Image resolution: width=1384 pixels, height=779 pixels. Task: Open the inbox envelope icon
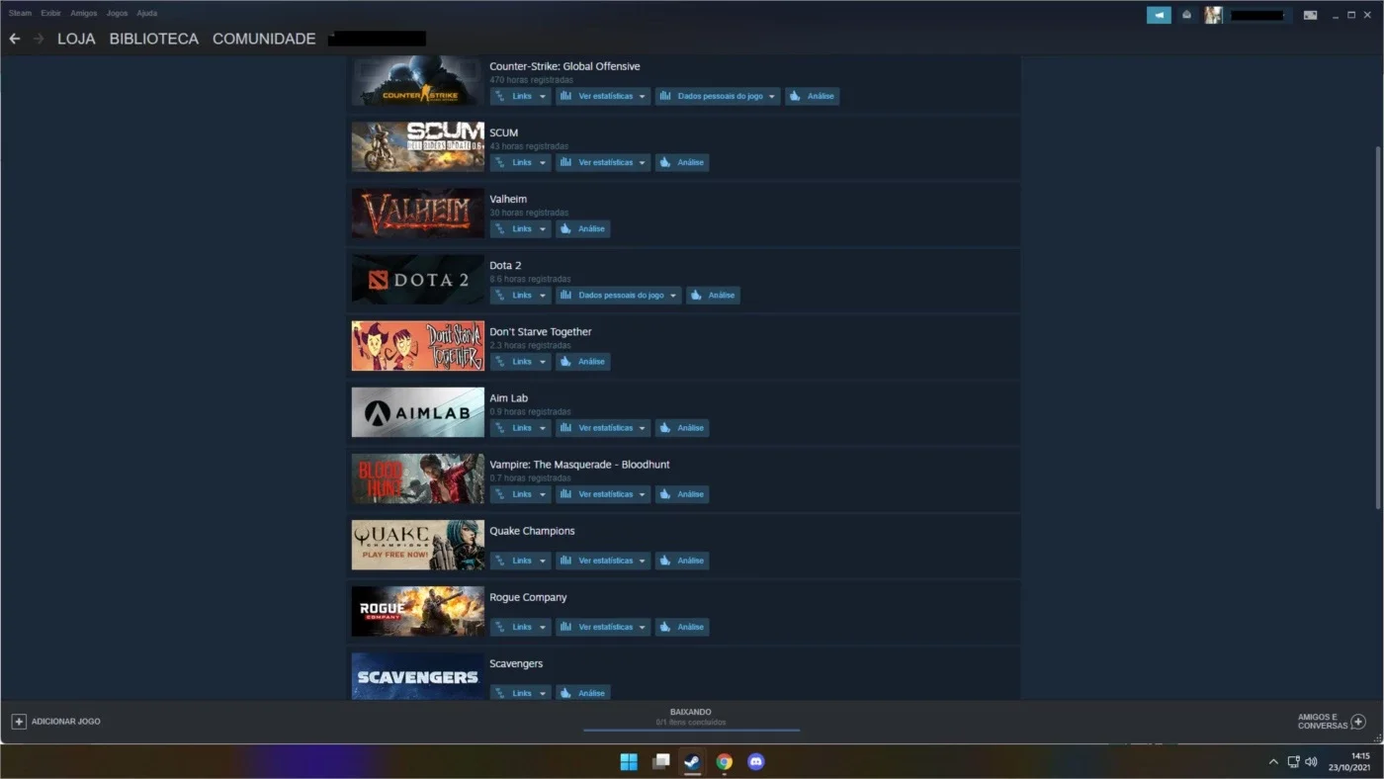(x=1186, y=15)
